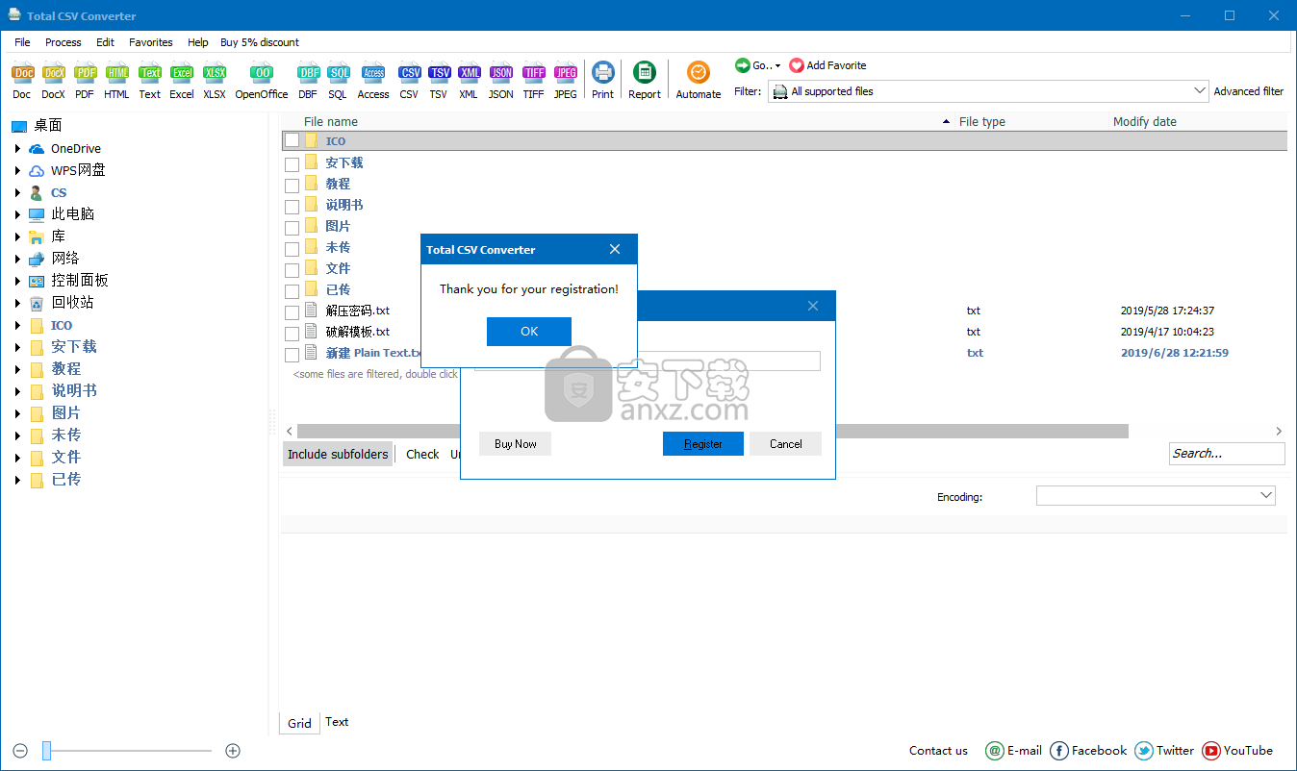Open the Process menu
Image resolution: width=1297 pixels, height=771 pixels.
(x=64, y=42)
